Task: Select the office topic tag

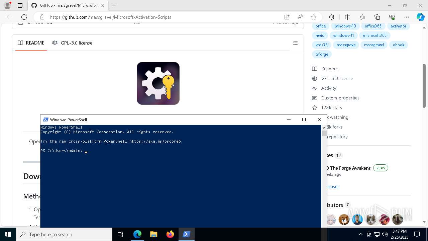Action: tap(321, 26)
